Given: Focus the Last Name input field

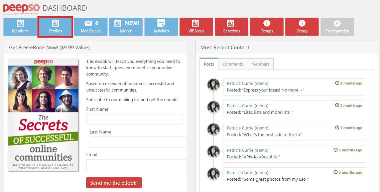Looking at the screenshot, I should pyautogui.click(x=138, y=142).
